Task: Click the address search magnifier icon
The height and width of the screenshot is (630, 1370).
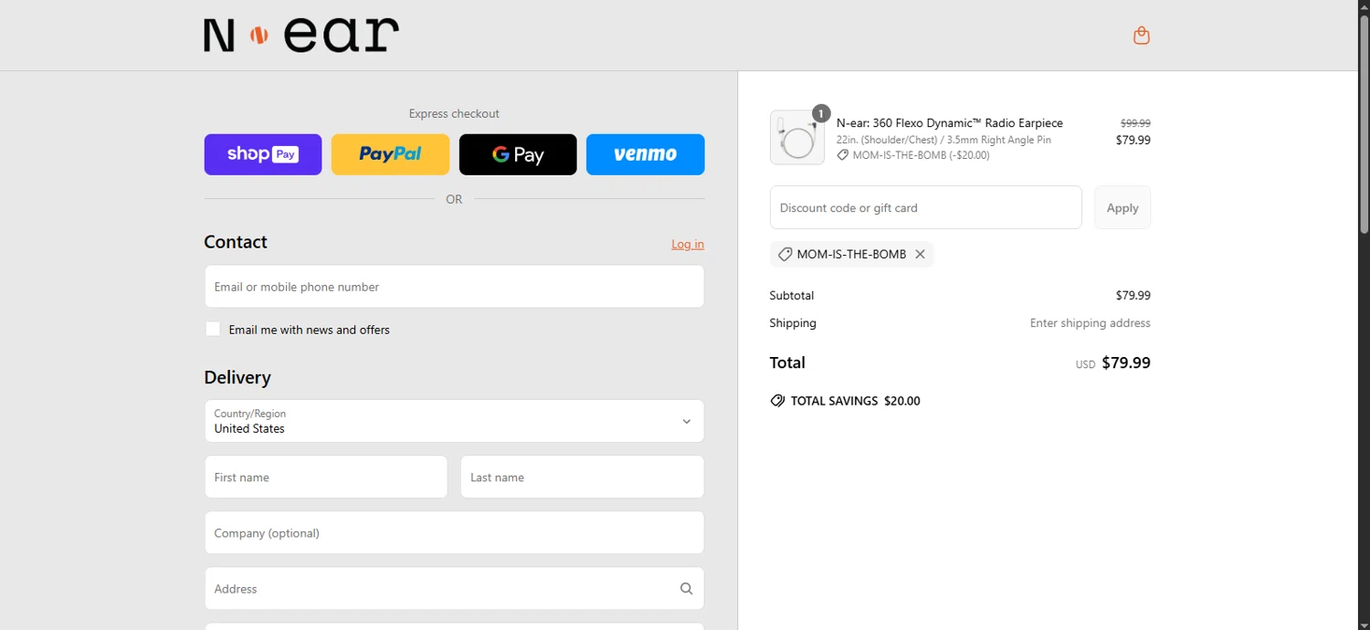Action: 686,589
